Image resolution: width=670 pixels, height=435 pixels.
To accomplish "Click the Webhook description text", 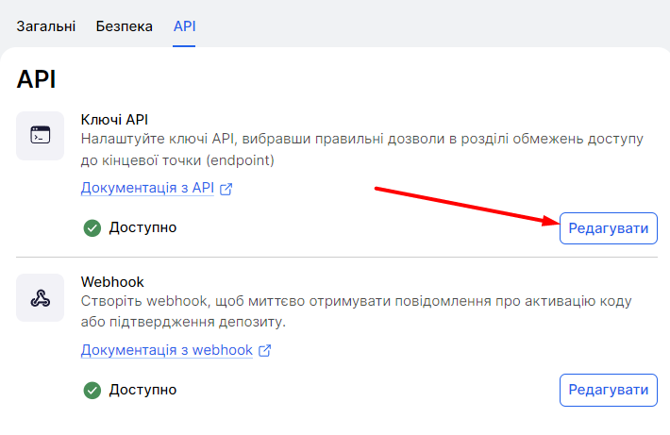I will click(x=356, y=311).
